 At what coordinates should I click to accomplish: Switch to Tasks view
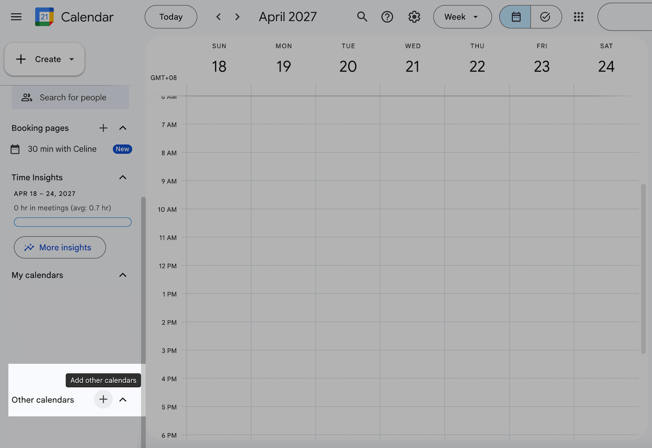pos(546,17)
